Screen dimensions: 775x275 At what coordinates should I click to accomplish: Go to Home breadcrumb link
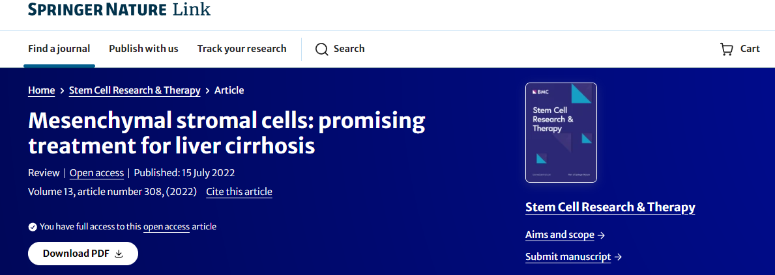pyautogui.click(x=41, y=90)
